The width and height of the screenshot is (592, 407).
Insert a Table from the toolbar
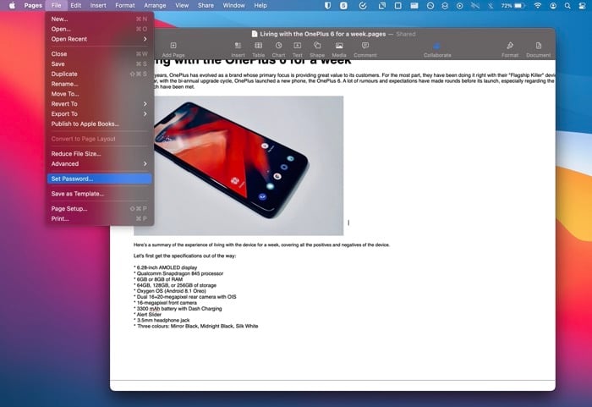tap(258, 46)
